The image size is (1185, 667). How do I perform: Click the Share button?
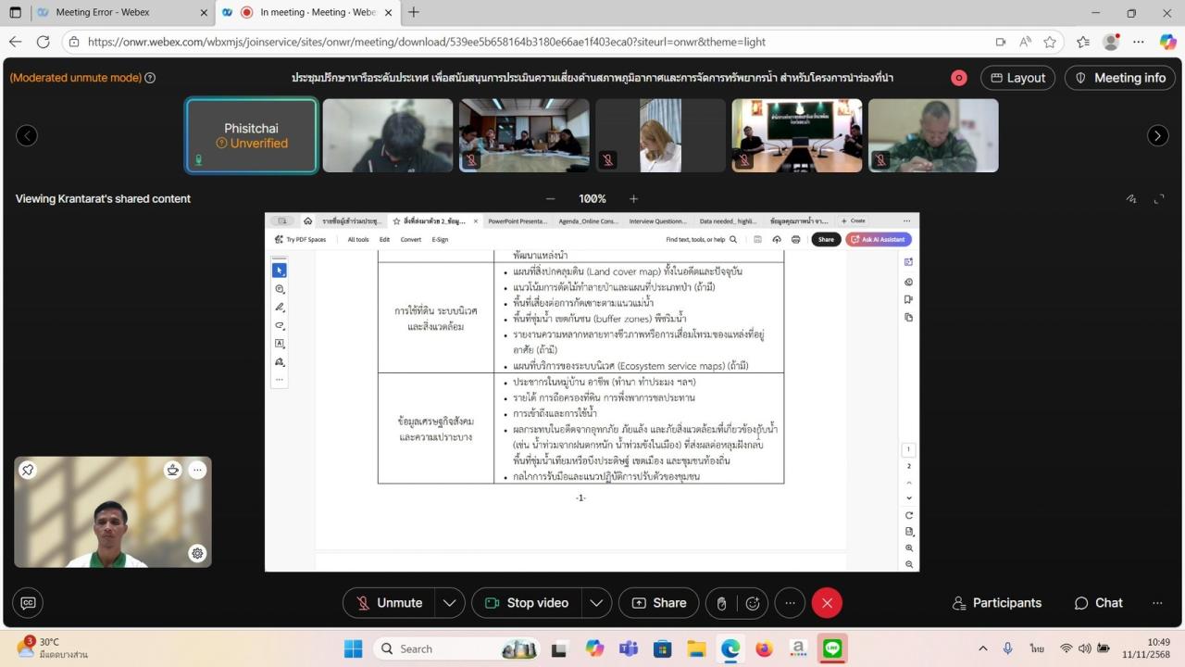pyautogui.click(x=659, y=603)
